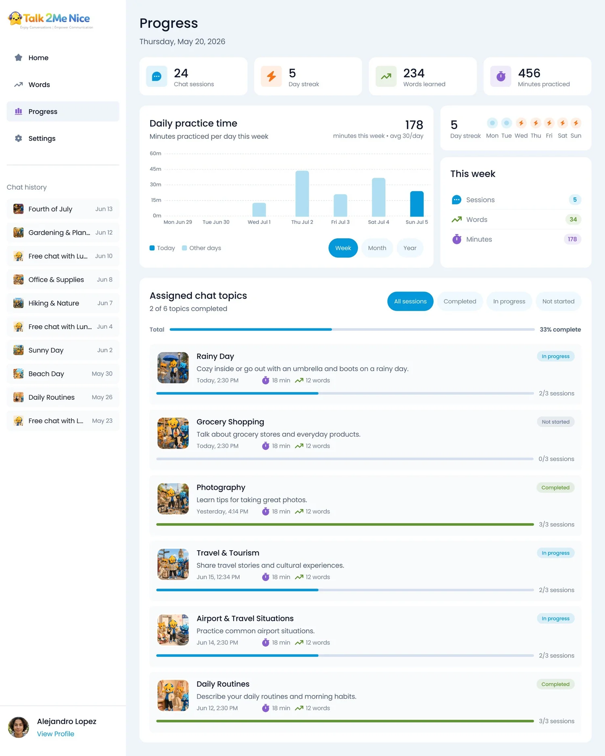Open the Travel & Tourism topic thumbnail
Image resolution: width=605 pixels, height=756 pixels.
click(173, 564)
